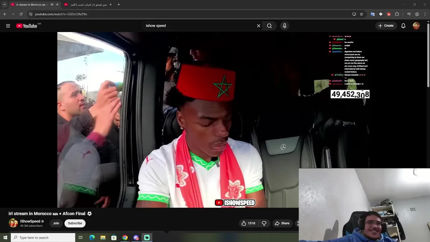The width and height of the screenshot is (430, 242).
Task: Click the translate extension icon
Action: coord(373,14)
